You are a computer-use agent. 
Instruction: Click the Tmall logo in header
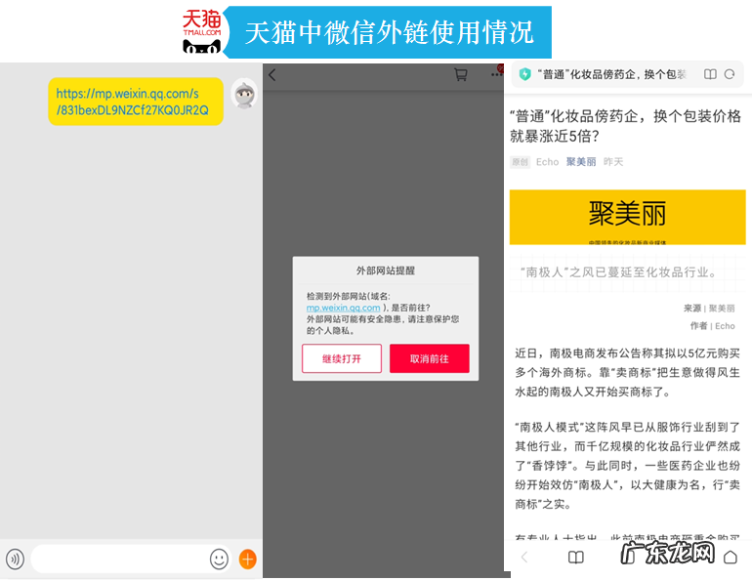pyautogui.click(x=202, y=31)
